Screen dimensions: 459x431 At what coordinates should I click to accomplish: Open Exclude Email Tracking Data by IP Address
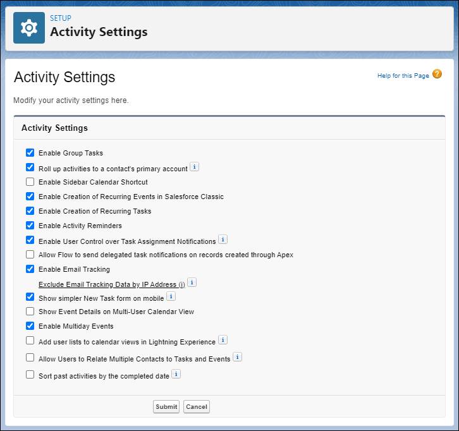[112, 284]
